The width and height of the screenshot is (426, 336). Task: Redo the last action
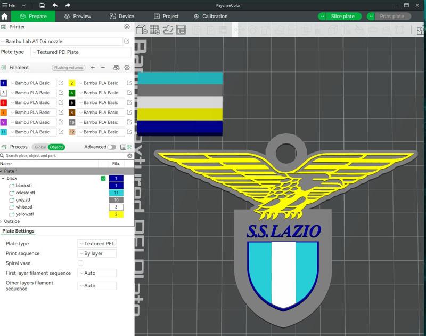coord(68,5)
